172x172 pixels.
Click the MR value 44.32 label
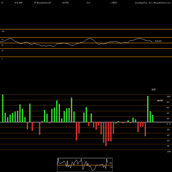(160, 101)
